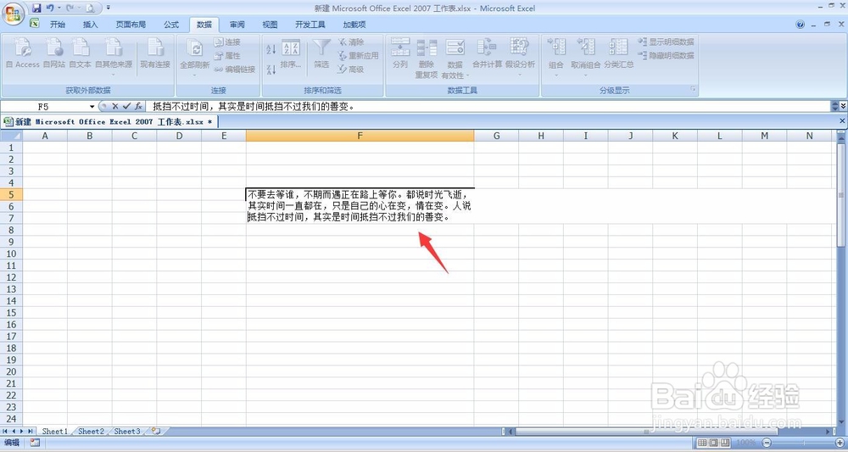Click the vertical scrollbar

click(x=841, y=195)
